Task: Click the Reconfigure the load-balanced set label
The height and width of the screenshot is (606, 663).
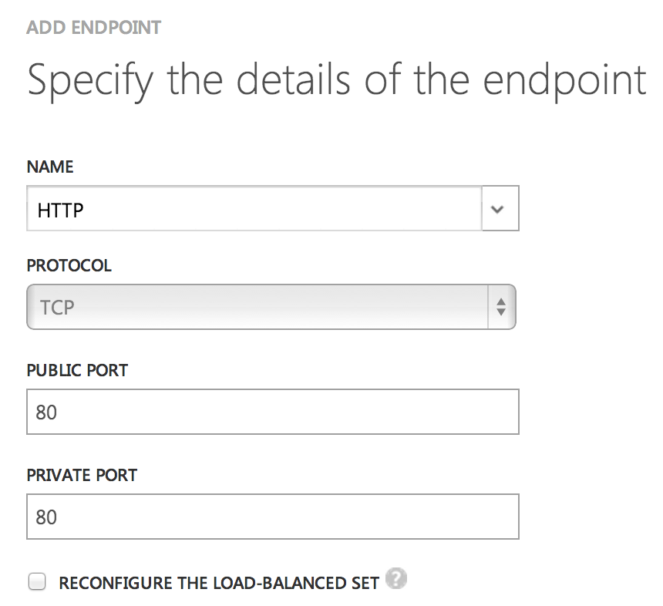Action: [219, 583]
